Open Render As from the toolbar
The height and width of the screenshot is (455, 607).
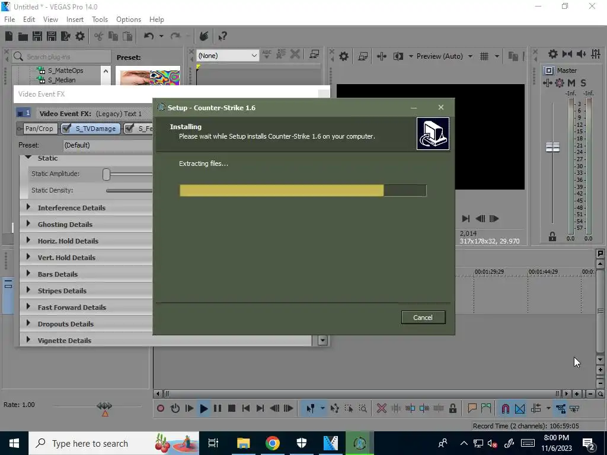[65, 36]
